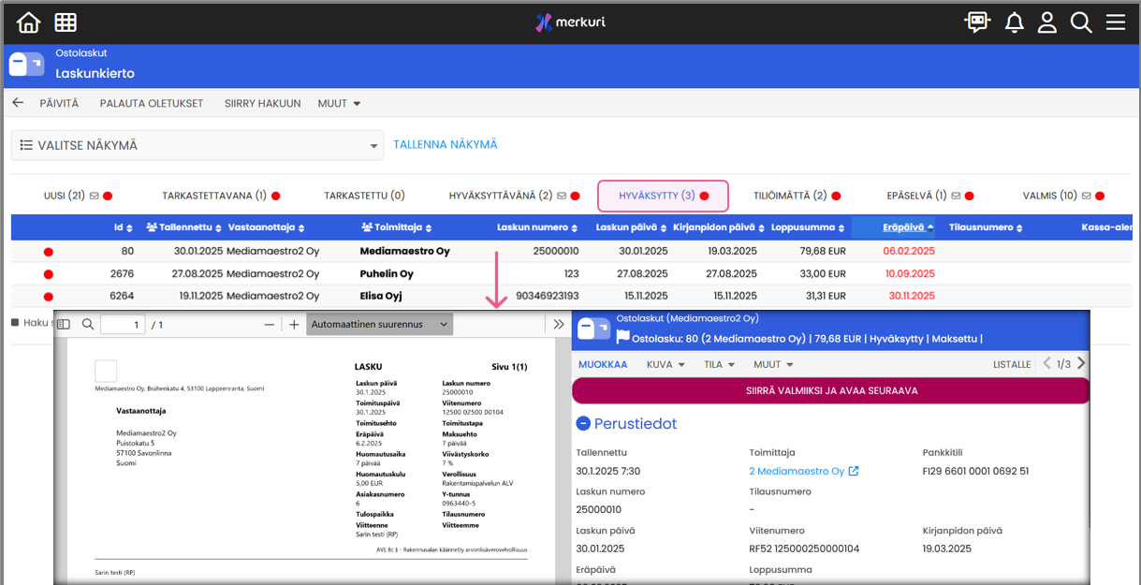Click Siirrä valmiiksi ja avaa seuraava button
The height and width of the screenshot is (585, 1141).
(830, 390)
